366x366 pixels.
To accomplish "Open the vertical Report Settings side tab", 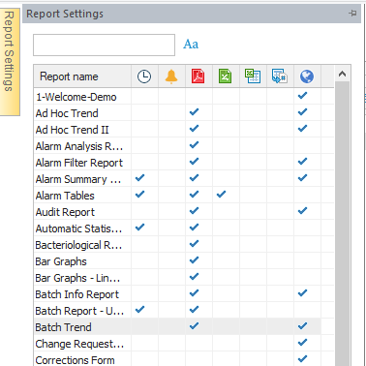I will 10,61.
